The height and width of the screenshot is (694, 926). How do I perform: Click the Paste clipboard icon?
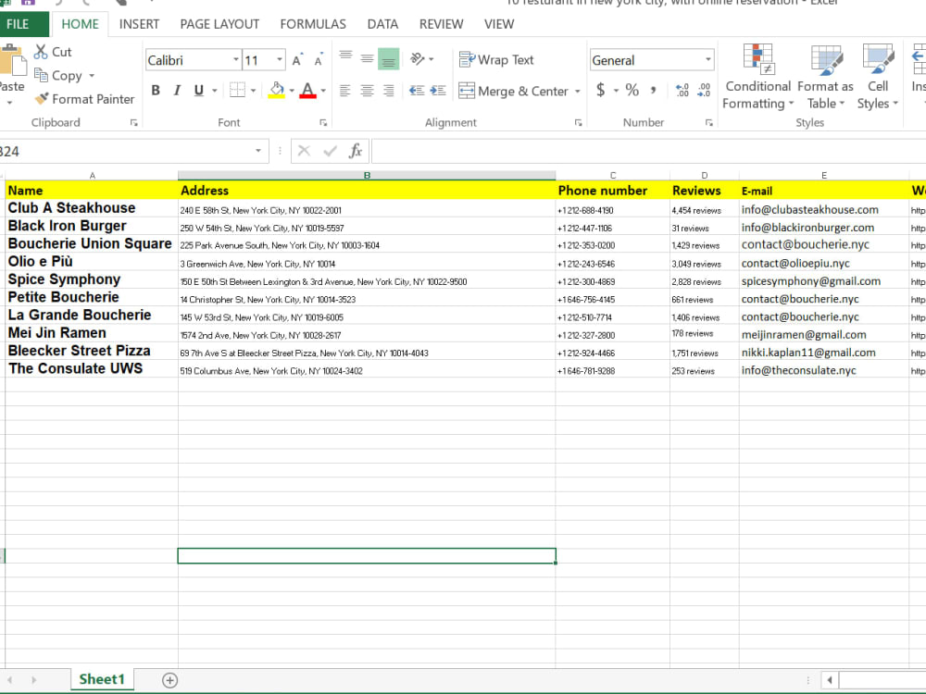click(12, 61)
